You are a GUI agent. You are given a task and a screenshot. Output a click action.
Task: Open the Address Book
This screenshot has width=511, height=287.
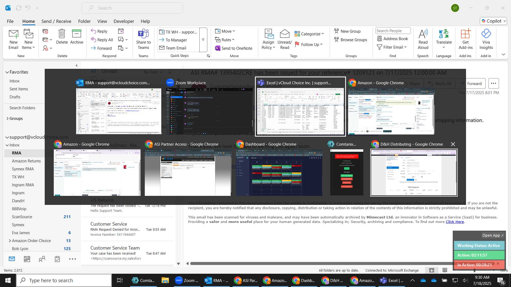[392, 39]
